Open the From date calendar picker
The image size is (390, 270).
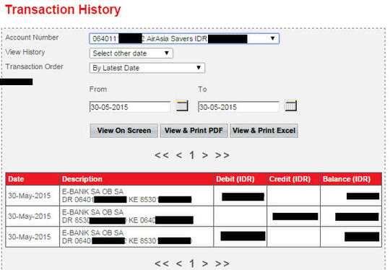(x=182, y=106)
